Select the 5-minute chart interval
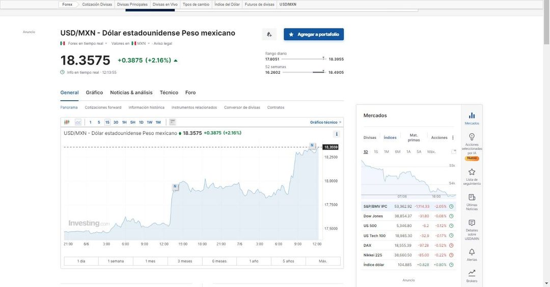550x287 pixels. (99, 122)
